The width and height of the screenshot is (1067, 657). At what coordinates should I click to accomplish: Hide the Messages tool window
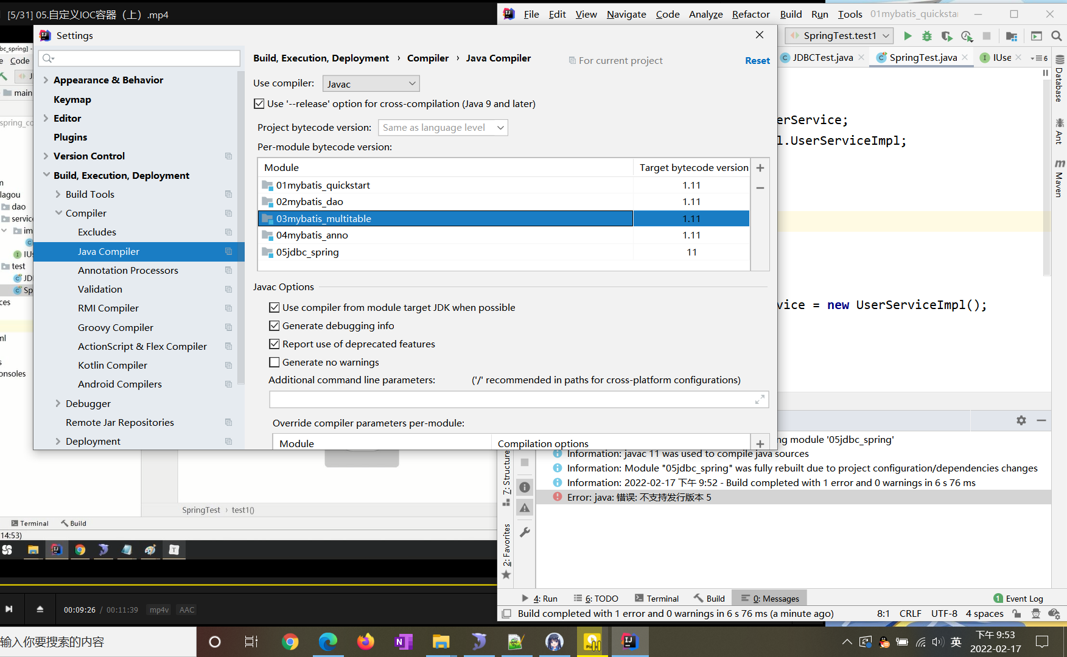coord(1041,420)
